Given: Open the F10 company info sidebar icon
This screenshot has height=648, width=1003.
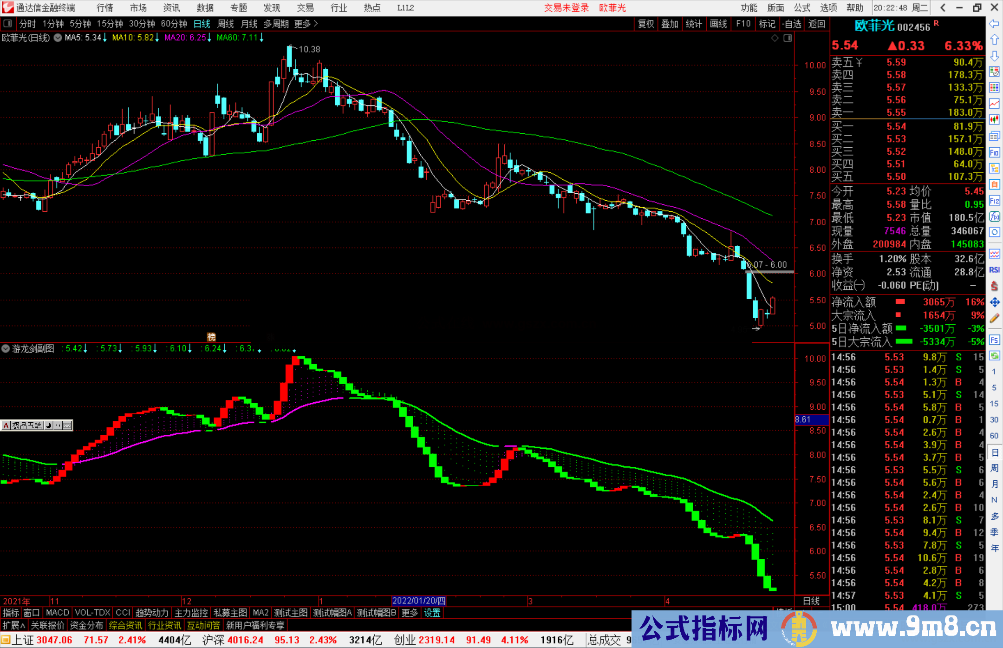Looking at the screenshot, I should (994, 152).
